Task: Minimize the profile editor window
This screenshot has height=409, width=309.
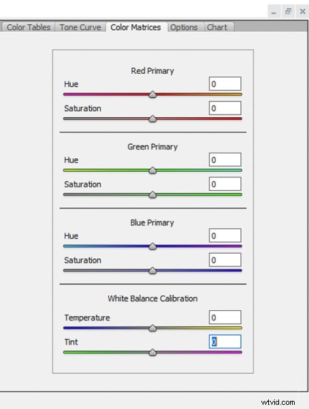Action: pos(274,11)
